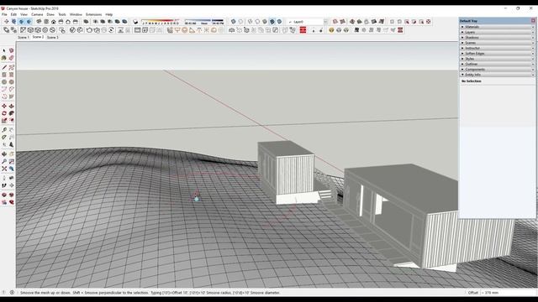This screenshot has height=302, width=538.
Task: Activate the Line pencil tool
Action: pos(4,67)
